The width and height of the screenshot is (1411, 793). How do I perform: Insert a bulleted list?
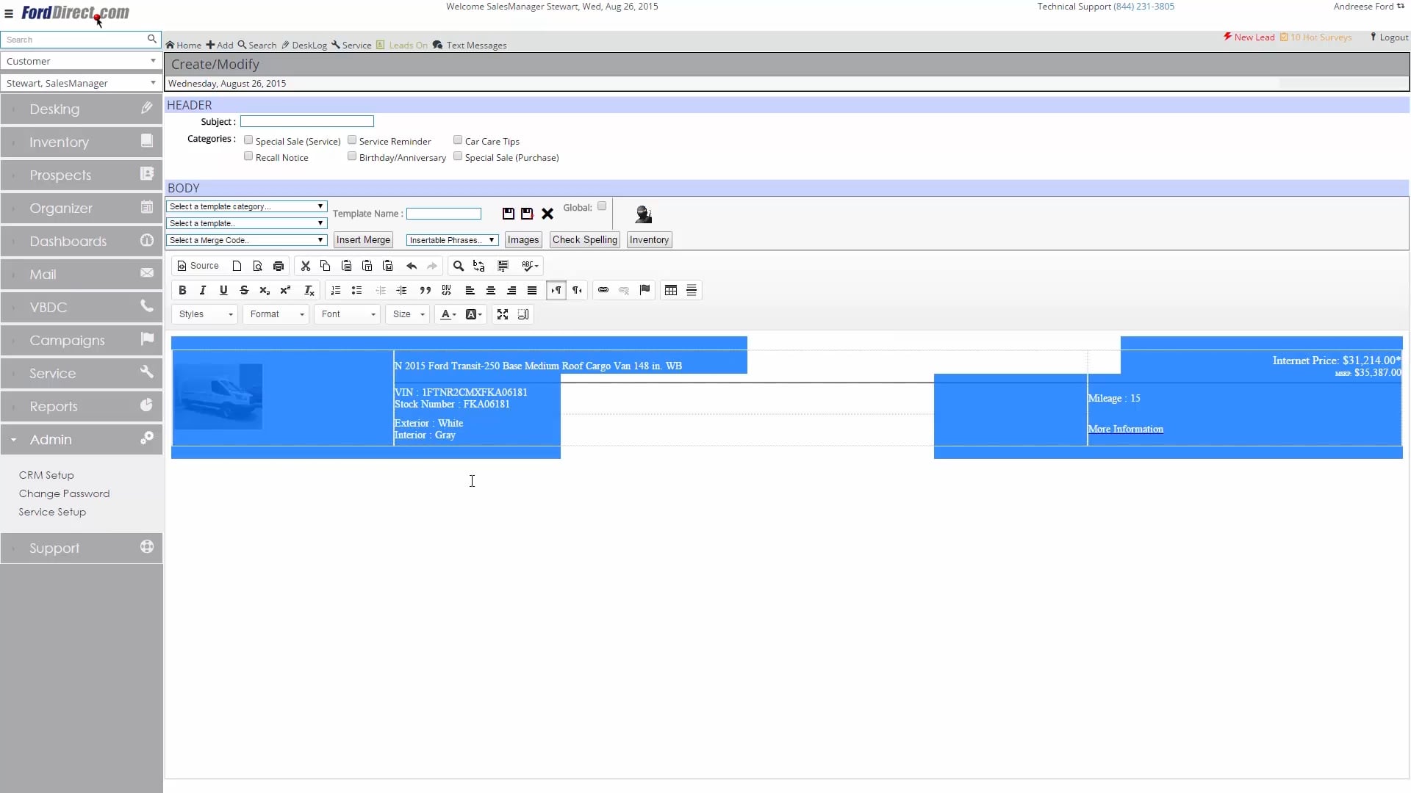[356, 290]
